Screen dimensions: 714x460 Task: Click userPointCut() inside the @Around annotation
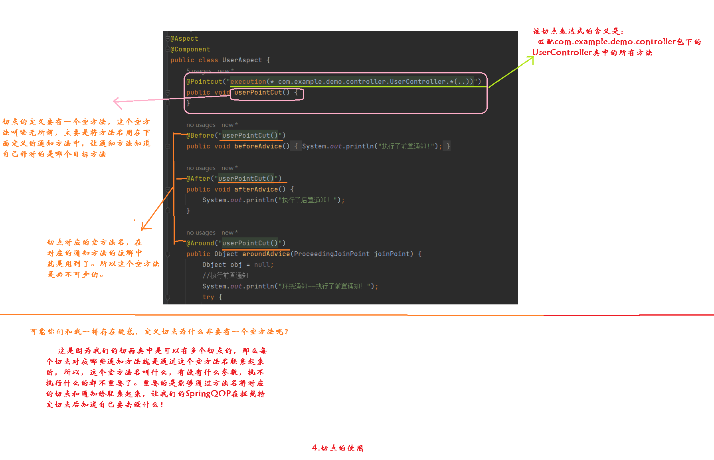pyautogui.click(x=250, y=243)
